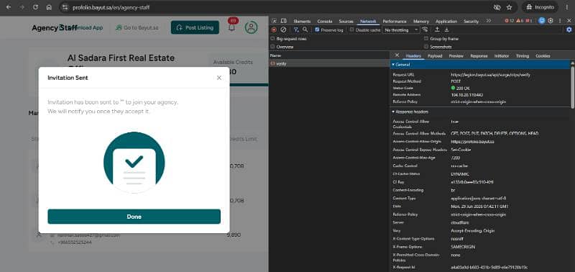Activate DevTools inspect element picker
This screenshot has height=272, width=575.
click(275, 22)
